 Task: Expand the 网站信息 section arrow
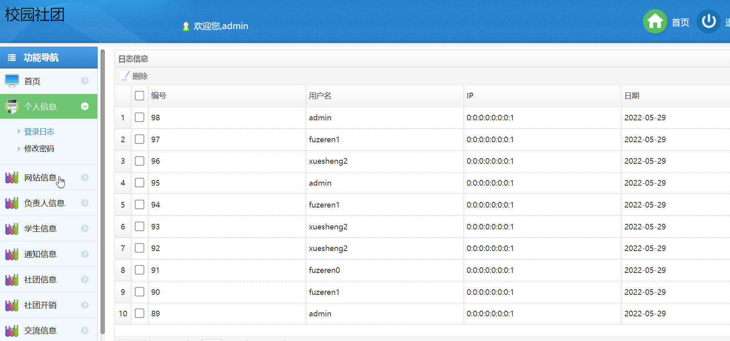[85, 177]
